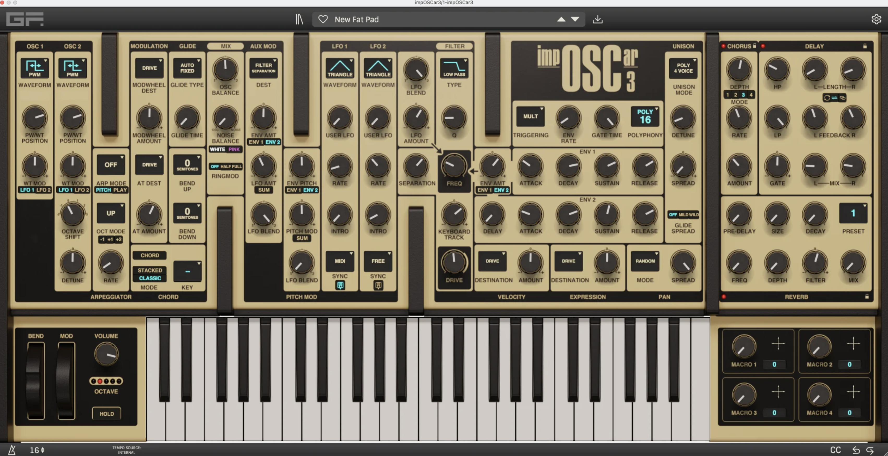Click the metronome icon in status bar

(x=12, y=450)
